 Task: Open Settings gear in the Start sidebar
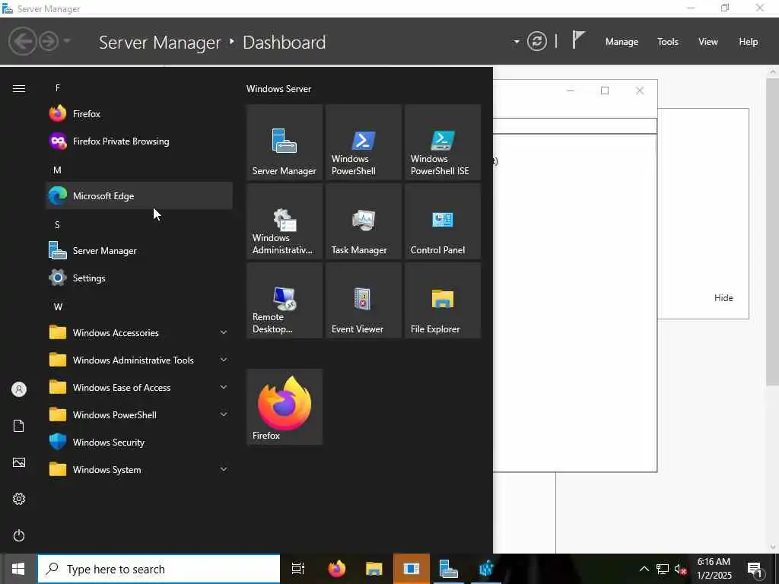19,499
